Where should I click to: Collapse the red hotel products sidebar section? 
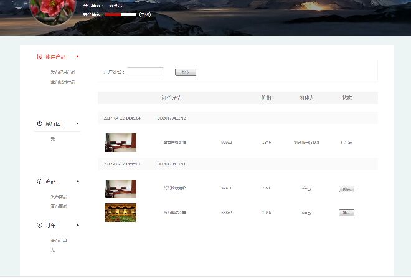click(78, 57)
